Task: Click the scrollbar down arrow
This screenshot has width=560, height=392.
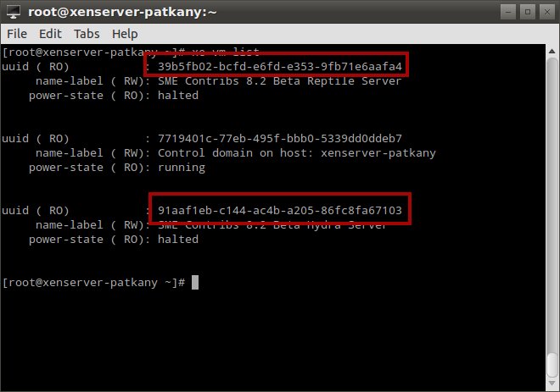Action: (552, 383)
